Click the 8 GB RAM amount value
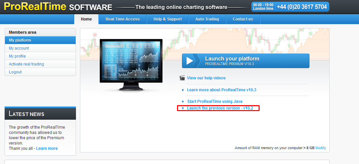This screenshot has width=359, height=164. pos(310,148)
